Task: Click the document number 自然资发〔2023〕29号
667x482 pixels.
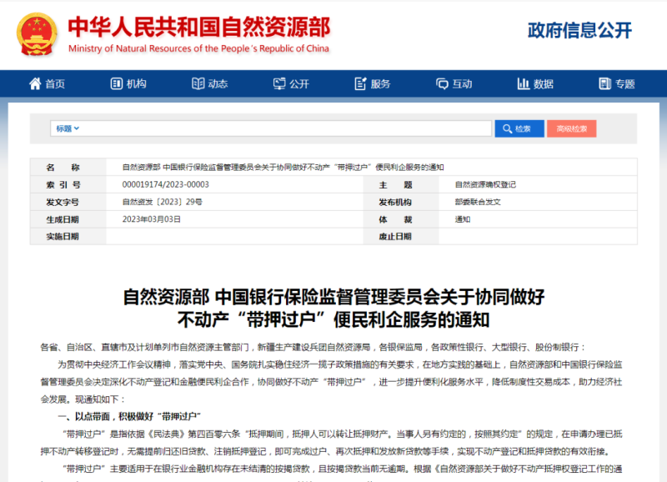Action: pos(162,202)
